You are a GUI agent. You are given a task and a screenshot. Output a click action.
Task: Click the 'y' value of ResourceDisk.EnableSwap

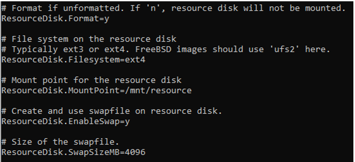[127, 122]
